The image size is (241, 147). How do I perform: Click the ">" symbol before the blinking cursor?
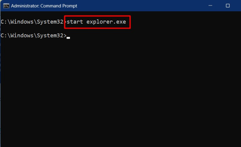point(65,35)
